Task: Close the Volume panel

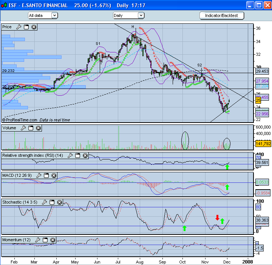Action: pyautogui.click(x=38, y=128)
